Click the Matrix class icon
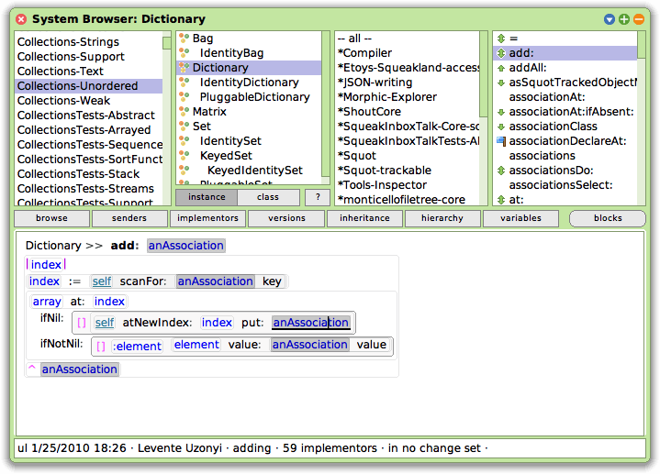 (x=183, y=112)
